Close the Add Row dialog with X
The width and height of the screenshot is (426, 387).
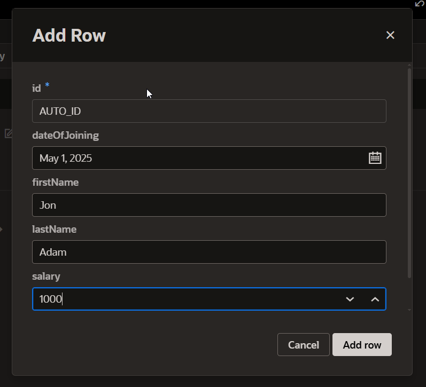coord(390,35)
